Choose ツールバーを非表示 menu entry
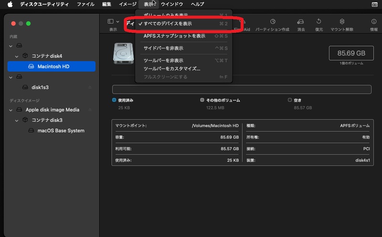The width and height of the screenshot is (382, 237). (x=183, y=60)
